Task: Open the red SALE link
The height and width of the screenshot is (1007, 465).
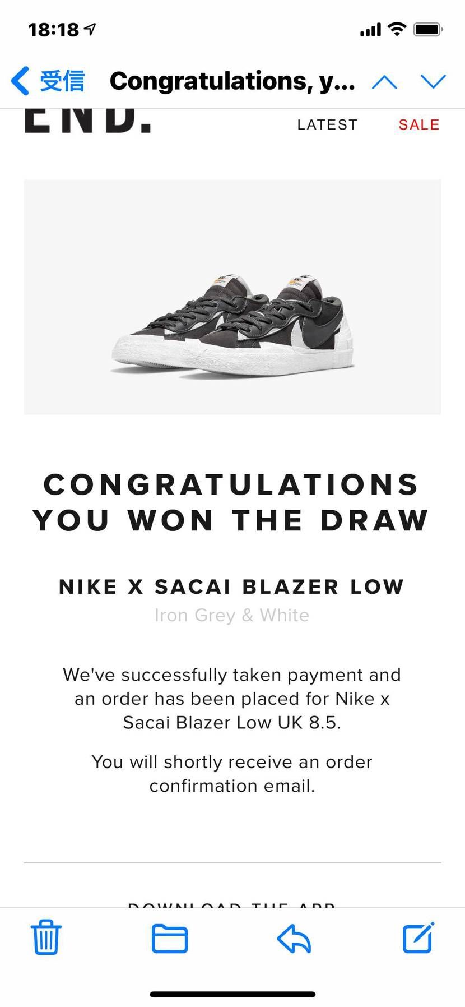Action: [419, 124]
